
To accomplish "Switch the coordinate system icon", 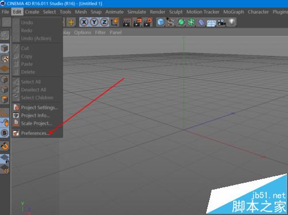I will (115, 22).
